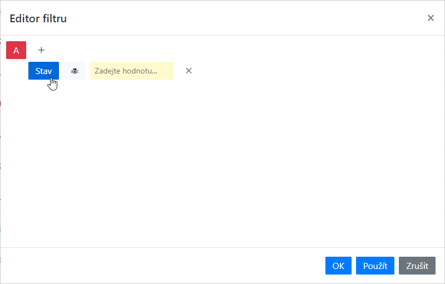
Task: Focus the 'Zadejte hodnotu...' value field
Action: 132,71
